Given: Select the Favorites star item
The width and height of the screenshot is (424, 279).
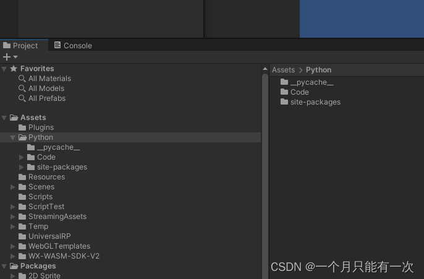Looking at the screenshot, I should [14, 69].
